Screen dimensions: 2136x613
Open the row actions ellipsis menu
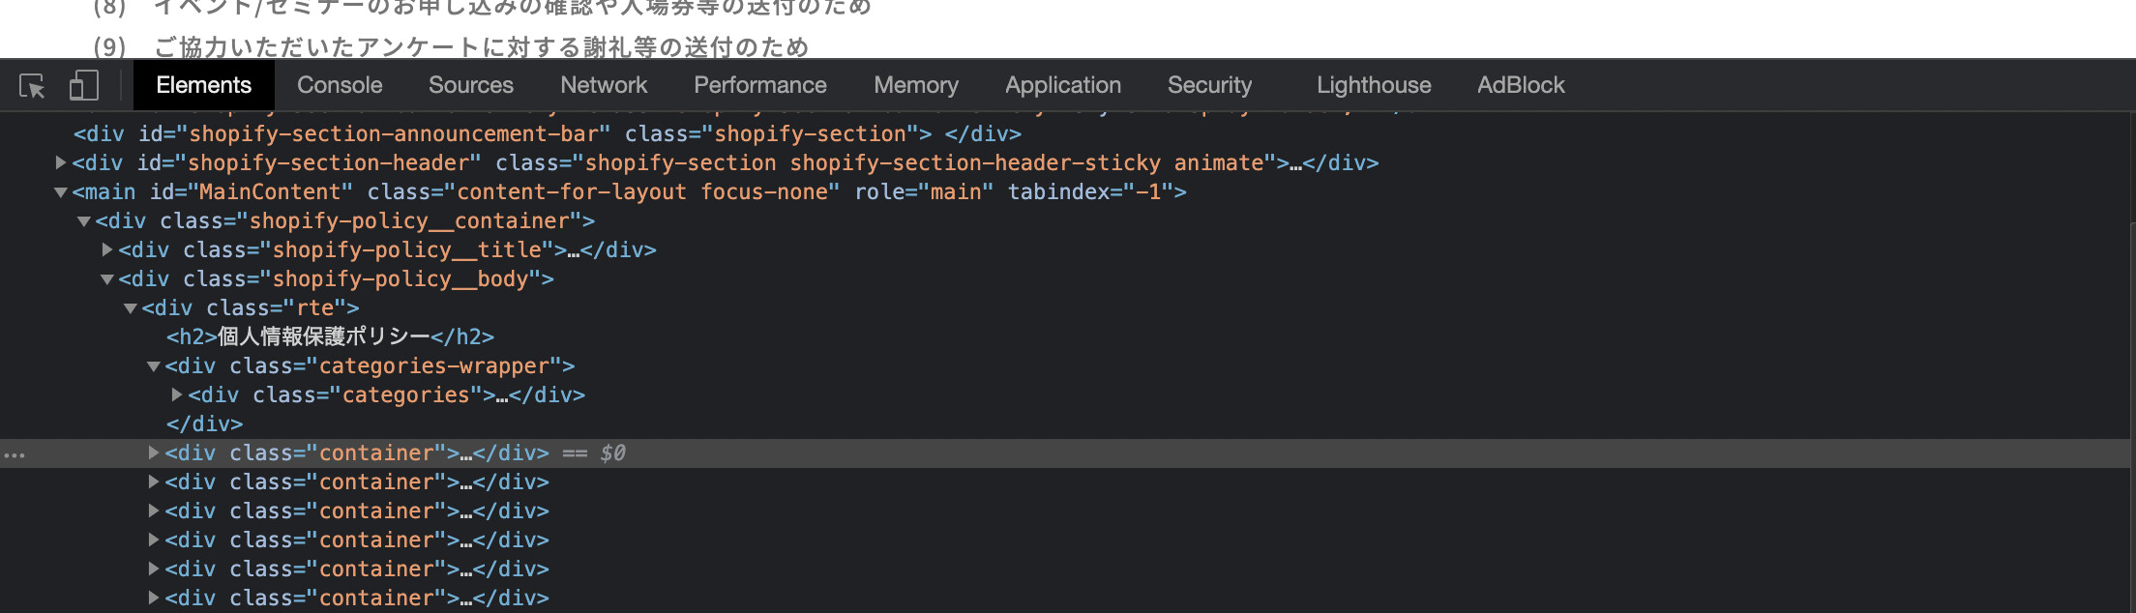(15, 454)
